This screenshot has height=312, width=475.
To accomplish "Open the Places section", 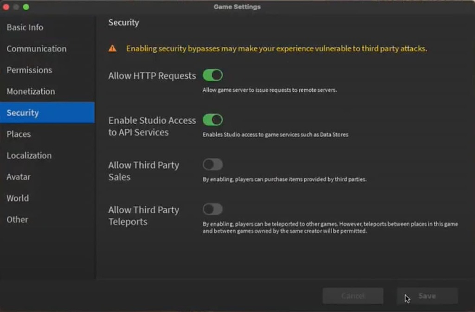I will tap(19, 134).
